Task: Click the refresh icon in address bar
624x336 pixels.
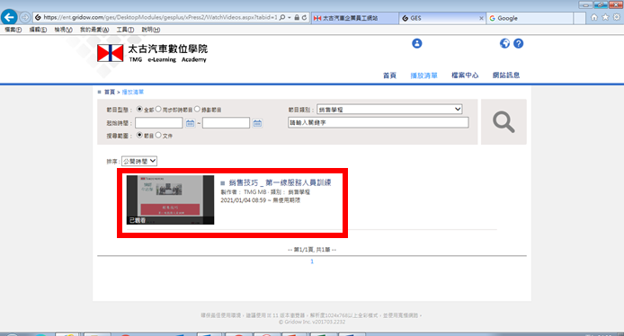Action: (305, 17)
